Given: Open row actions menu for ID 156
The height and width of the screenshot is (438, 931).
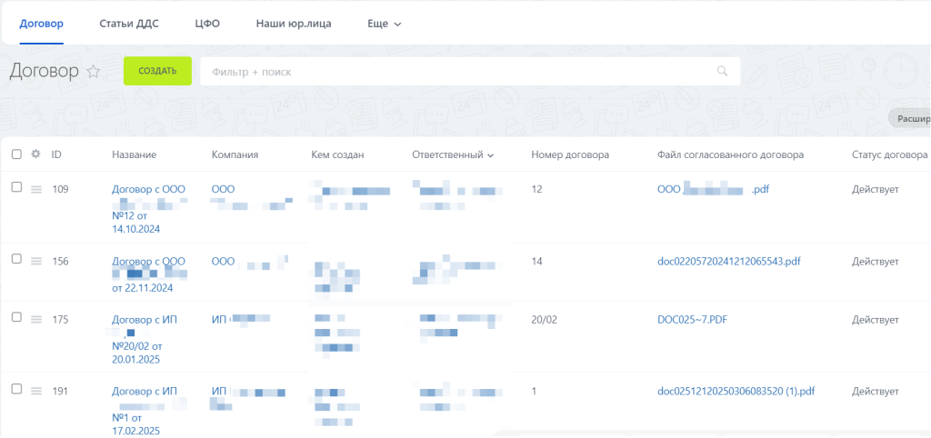Looking at the screenshot, I should pos(37,262).
